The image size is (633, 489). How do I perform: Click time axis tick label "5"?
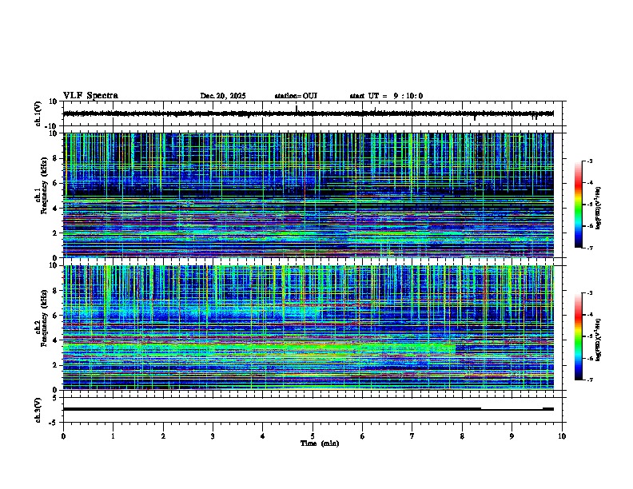(313, 436)
